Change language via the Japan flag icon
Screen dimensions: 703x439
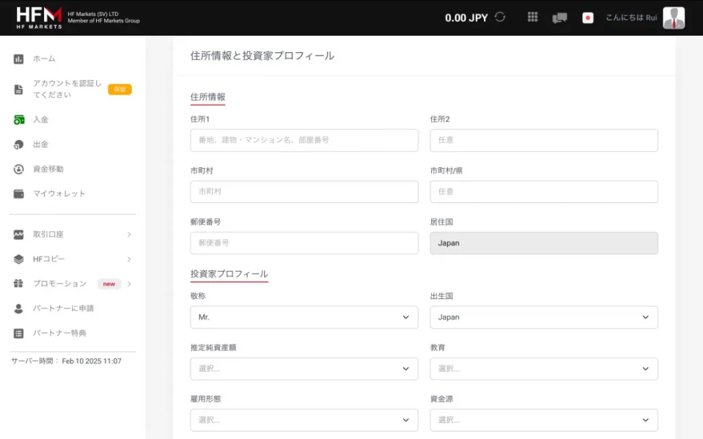point(588,18)
